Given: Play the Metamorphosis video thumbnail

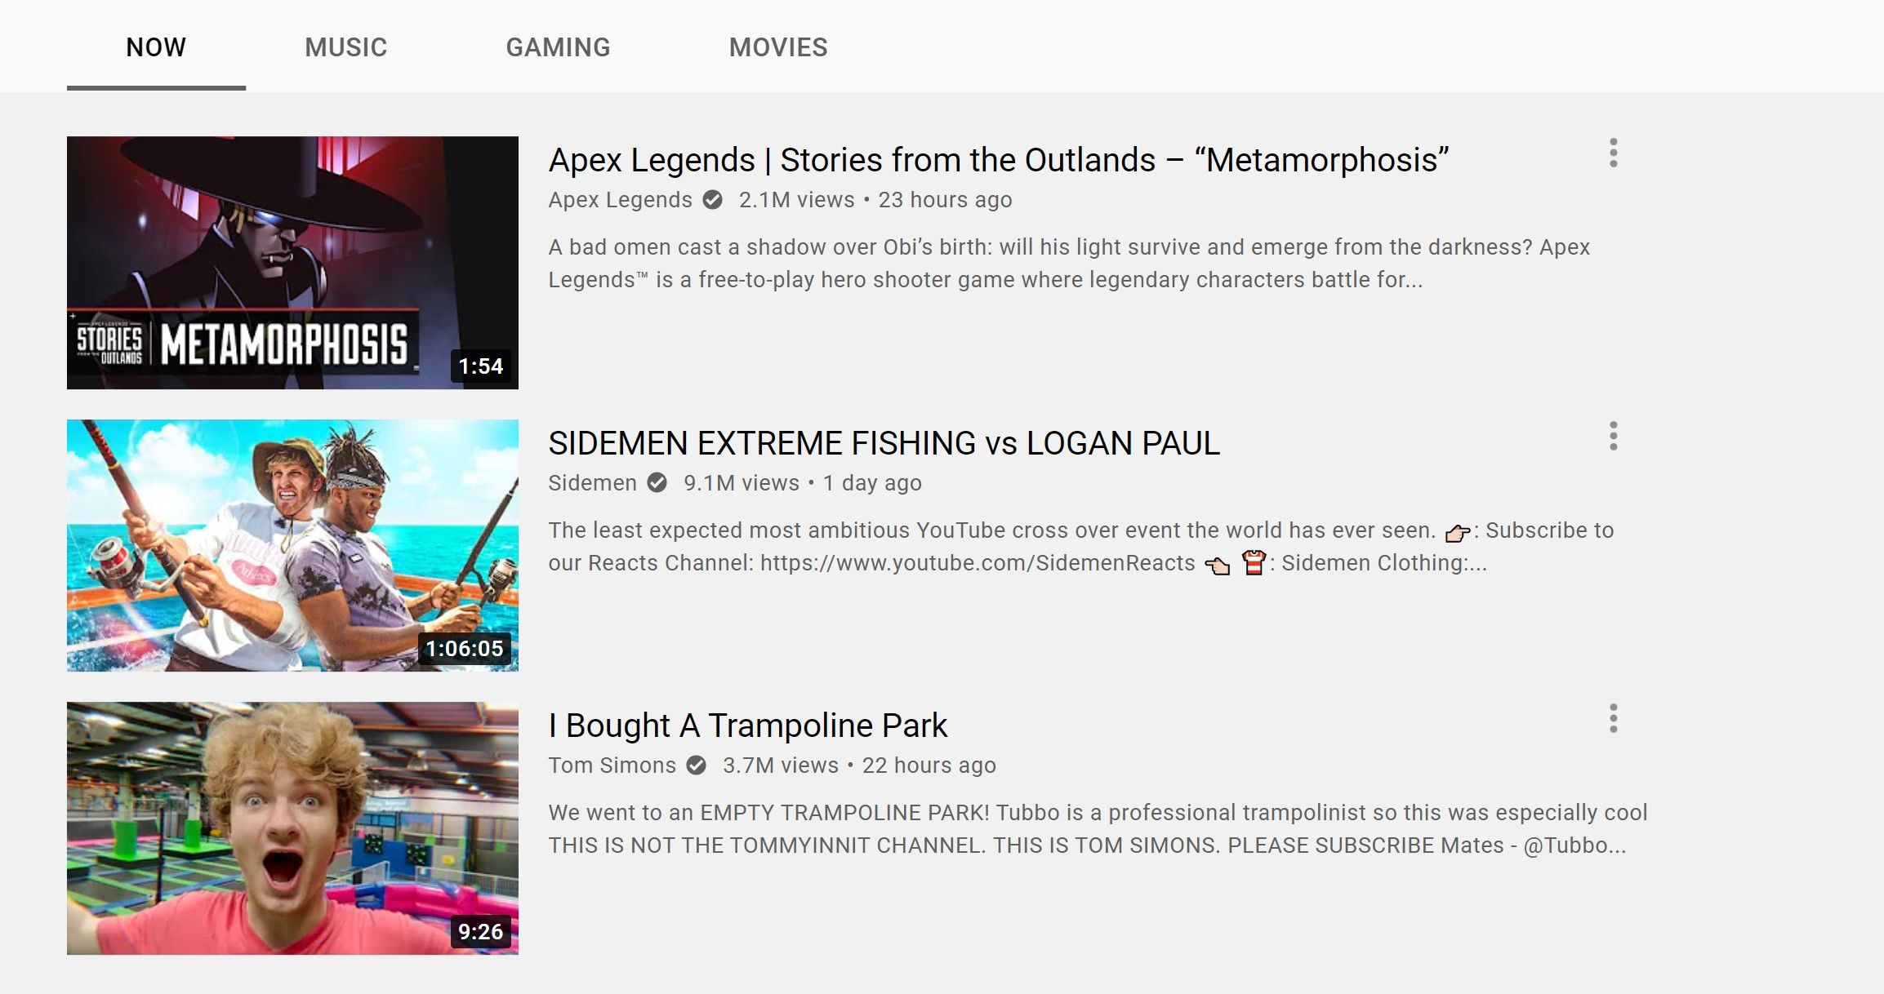Looking at the screenshot, I should pyautogui.click(x=292, y=263).
